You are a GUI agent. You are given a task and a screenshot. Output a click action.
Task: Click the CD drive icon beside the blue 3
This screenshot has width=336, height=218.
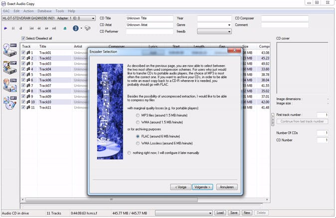[x=87, y=28]
